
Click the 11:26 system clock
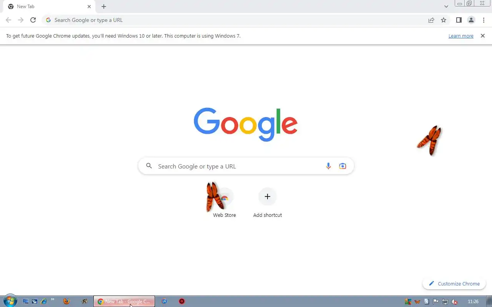coord(473,302)
